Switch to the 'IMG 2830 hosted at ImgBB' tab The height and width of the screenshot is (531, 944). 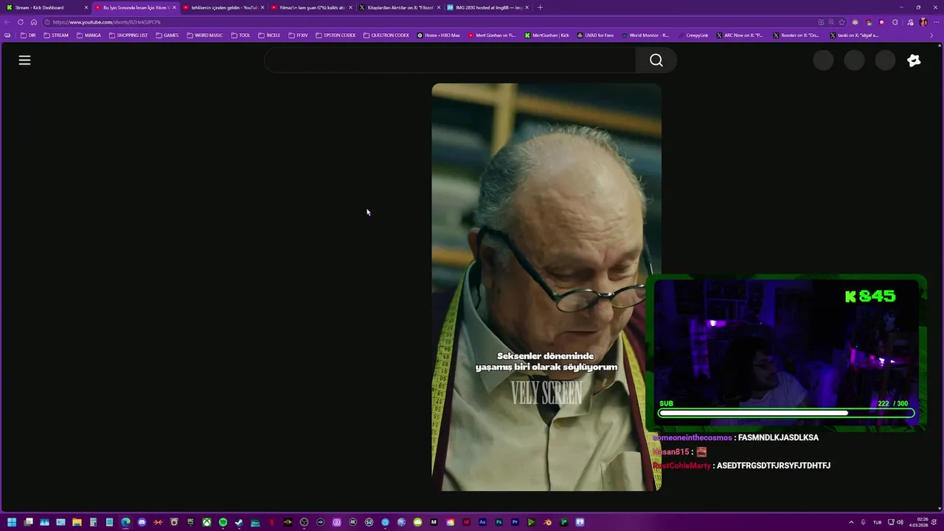point(487,7)
